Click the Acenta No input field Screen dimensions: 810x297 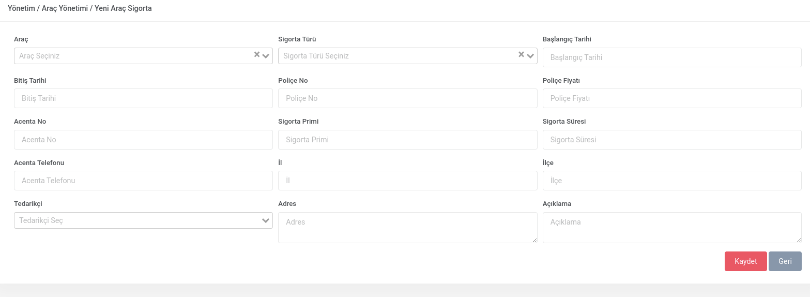(x=143, y=140)
